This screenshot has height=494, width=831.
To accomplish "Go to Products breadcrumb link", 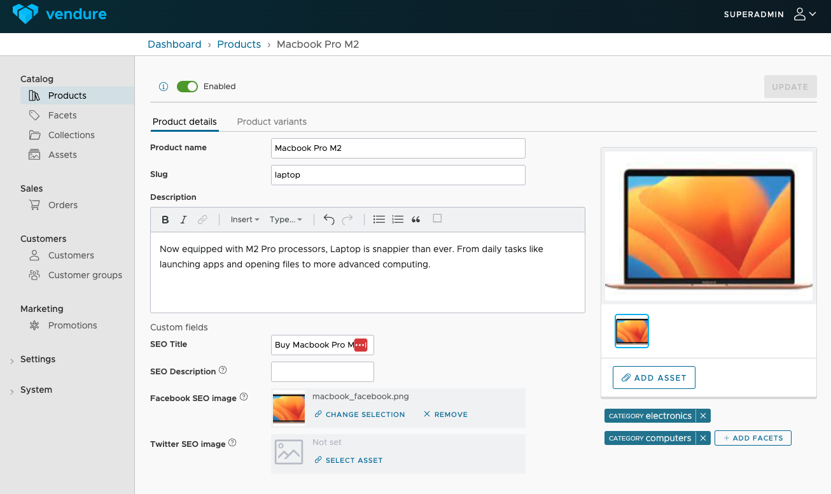I will point(239,44).
